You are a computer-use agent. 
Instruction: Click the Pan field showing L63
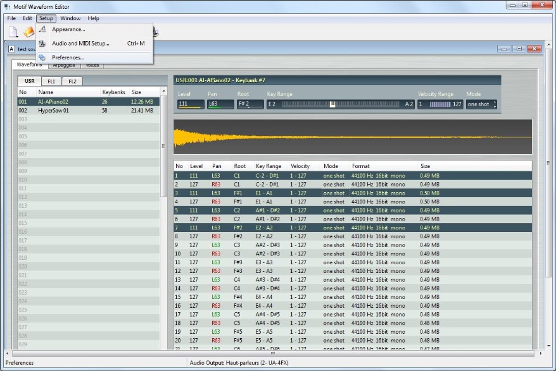coord(220,104)
